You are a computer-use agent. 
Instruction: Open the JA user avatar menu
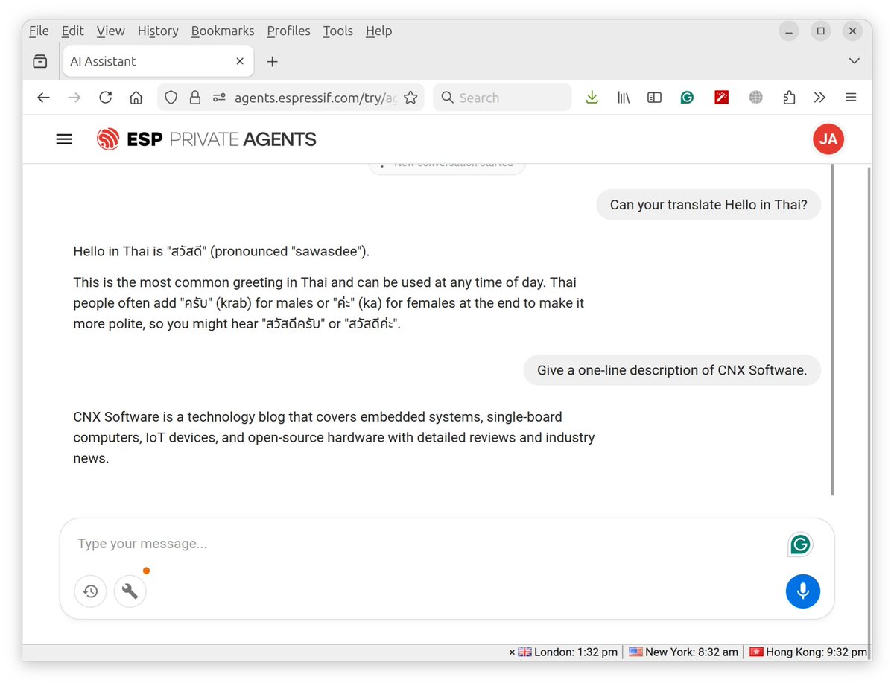(x=828, y=139)
